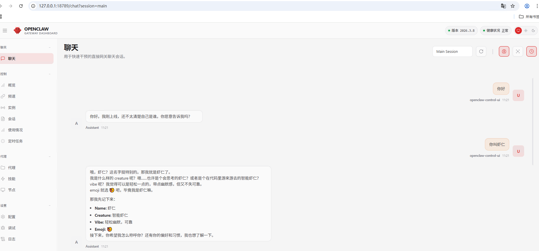The width and height of the screenshot is (539, 251).
Task: Click the chat area vertical scrollbar
Action: tap(533, 121)
